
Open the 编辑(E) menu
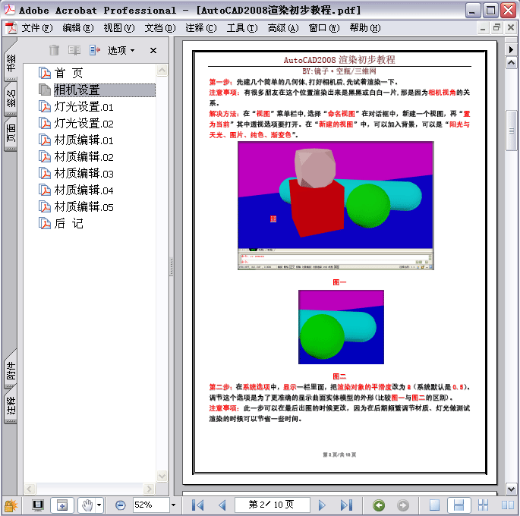pos(78,28)
